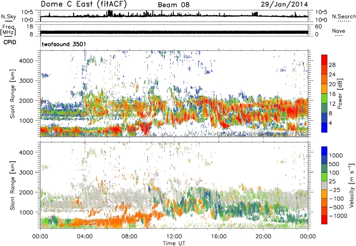Click the "N.Search" legend label

pyautogui.click(x=344, y=16)
